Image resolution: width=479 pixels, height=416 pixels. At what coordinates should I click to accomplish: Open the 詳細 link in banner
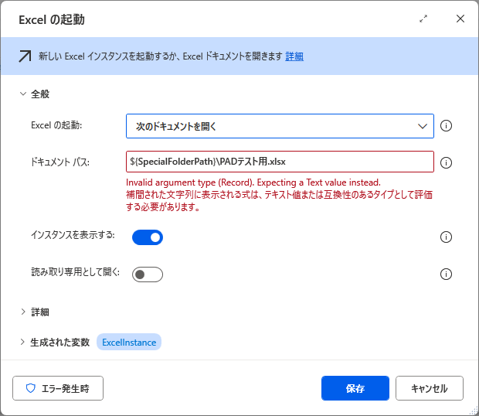pyautogui.click(x=294, y=56)
